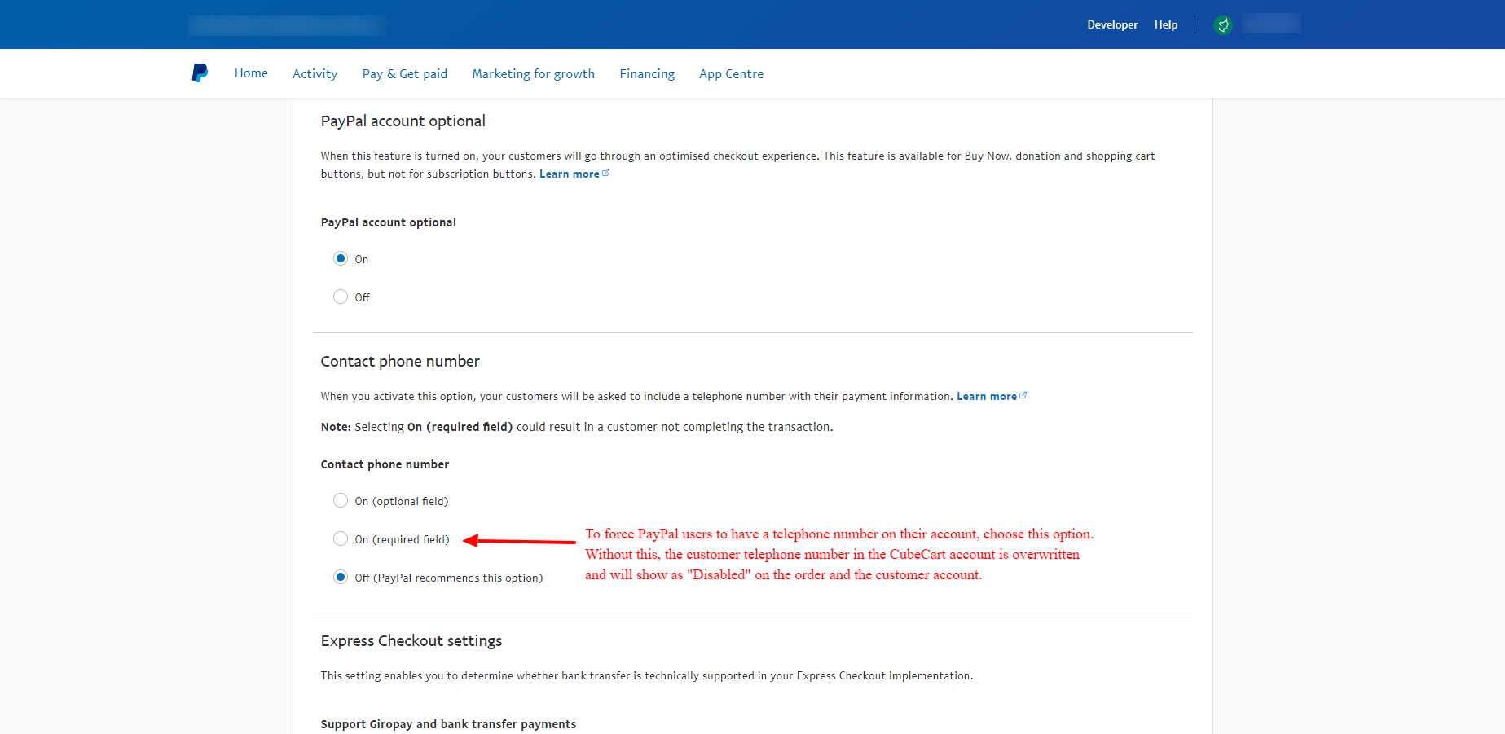Click the Developer link in the header
Screen dimensions: 1505x734
tap(1112, 24)
